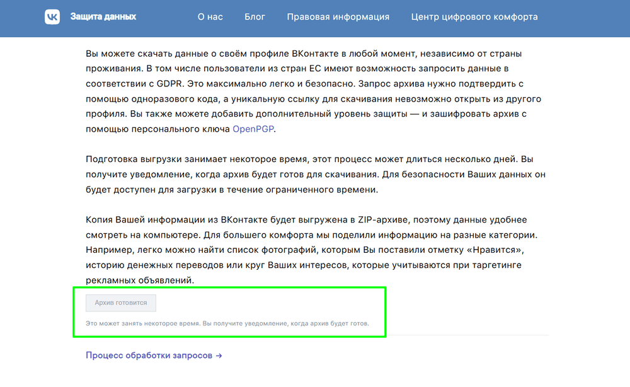The width and height of the screenshot is (630, 387).
Task: Click the VK logo icon
Action: [x=52, y=17]
